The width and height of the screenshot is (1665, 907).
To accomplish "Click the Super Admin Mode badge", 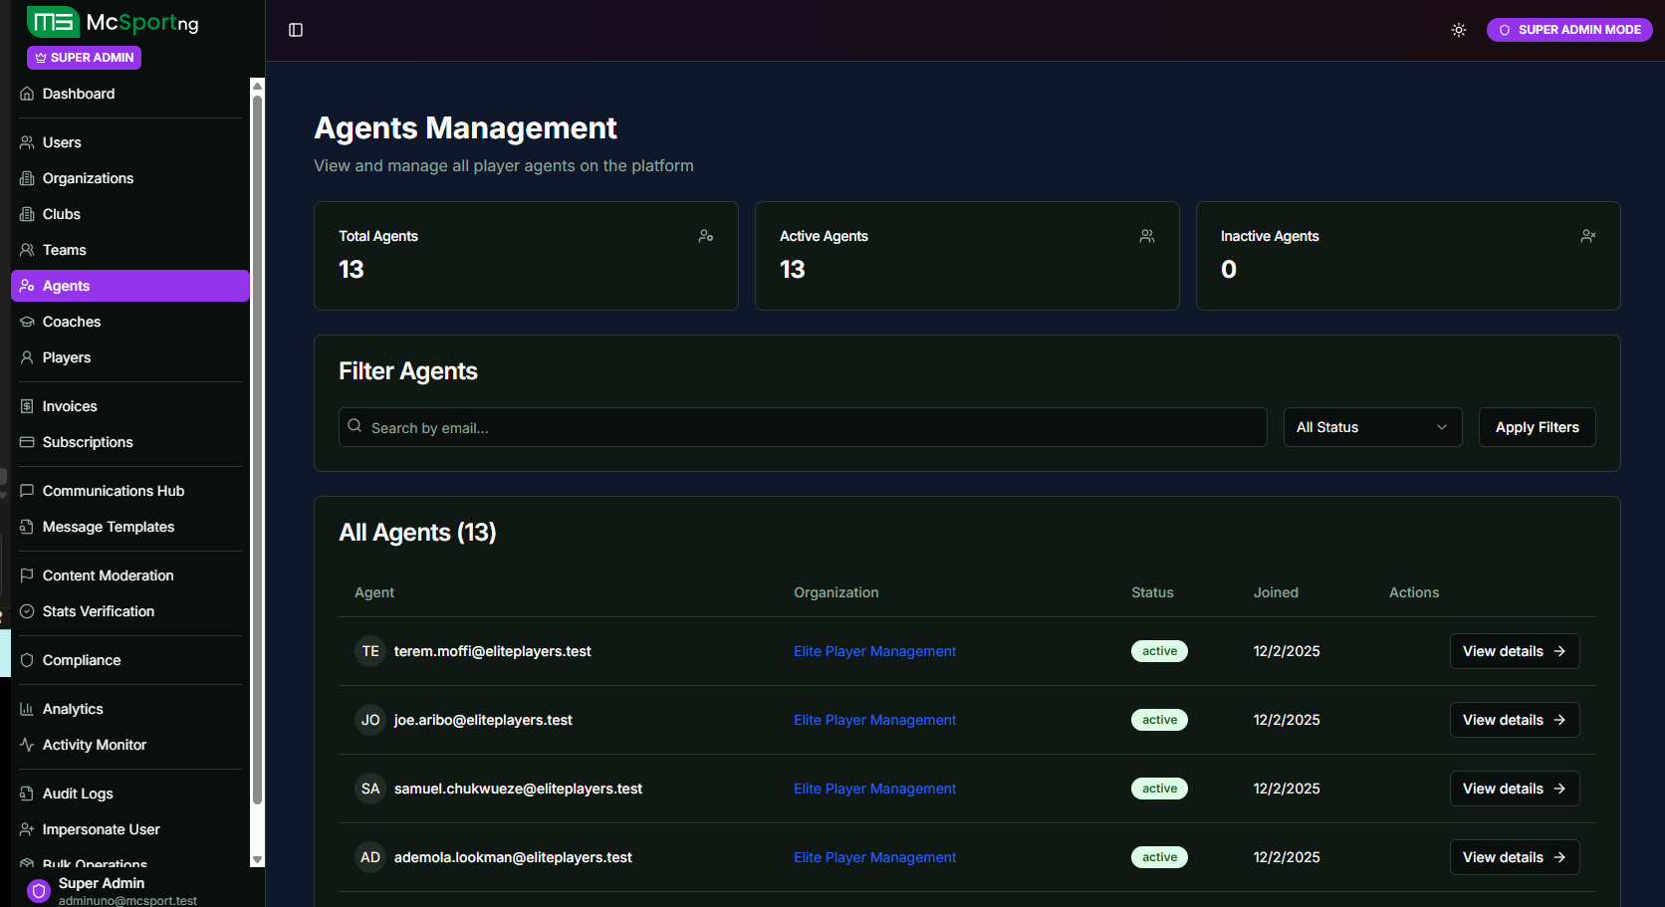I will tap(1568, 30).
